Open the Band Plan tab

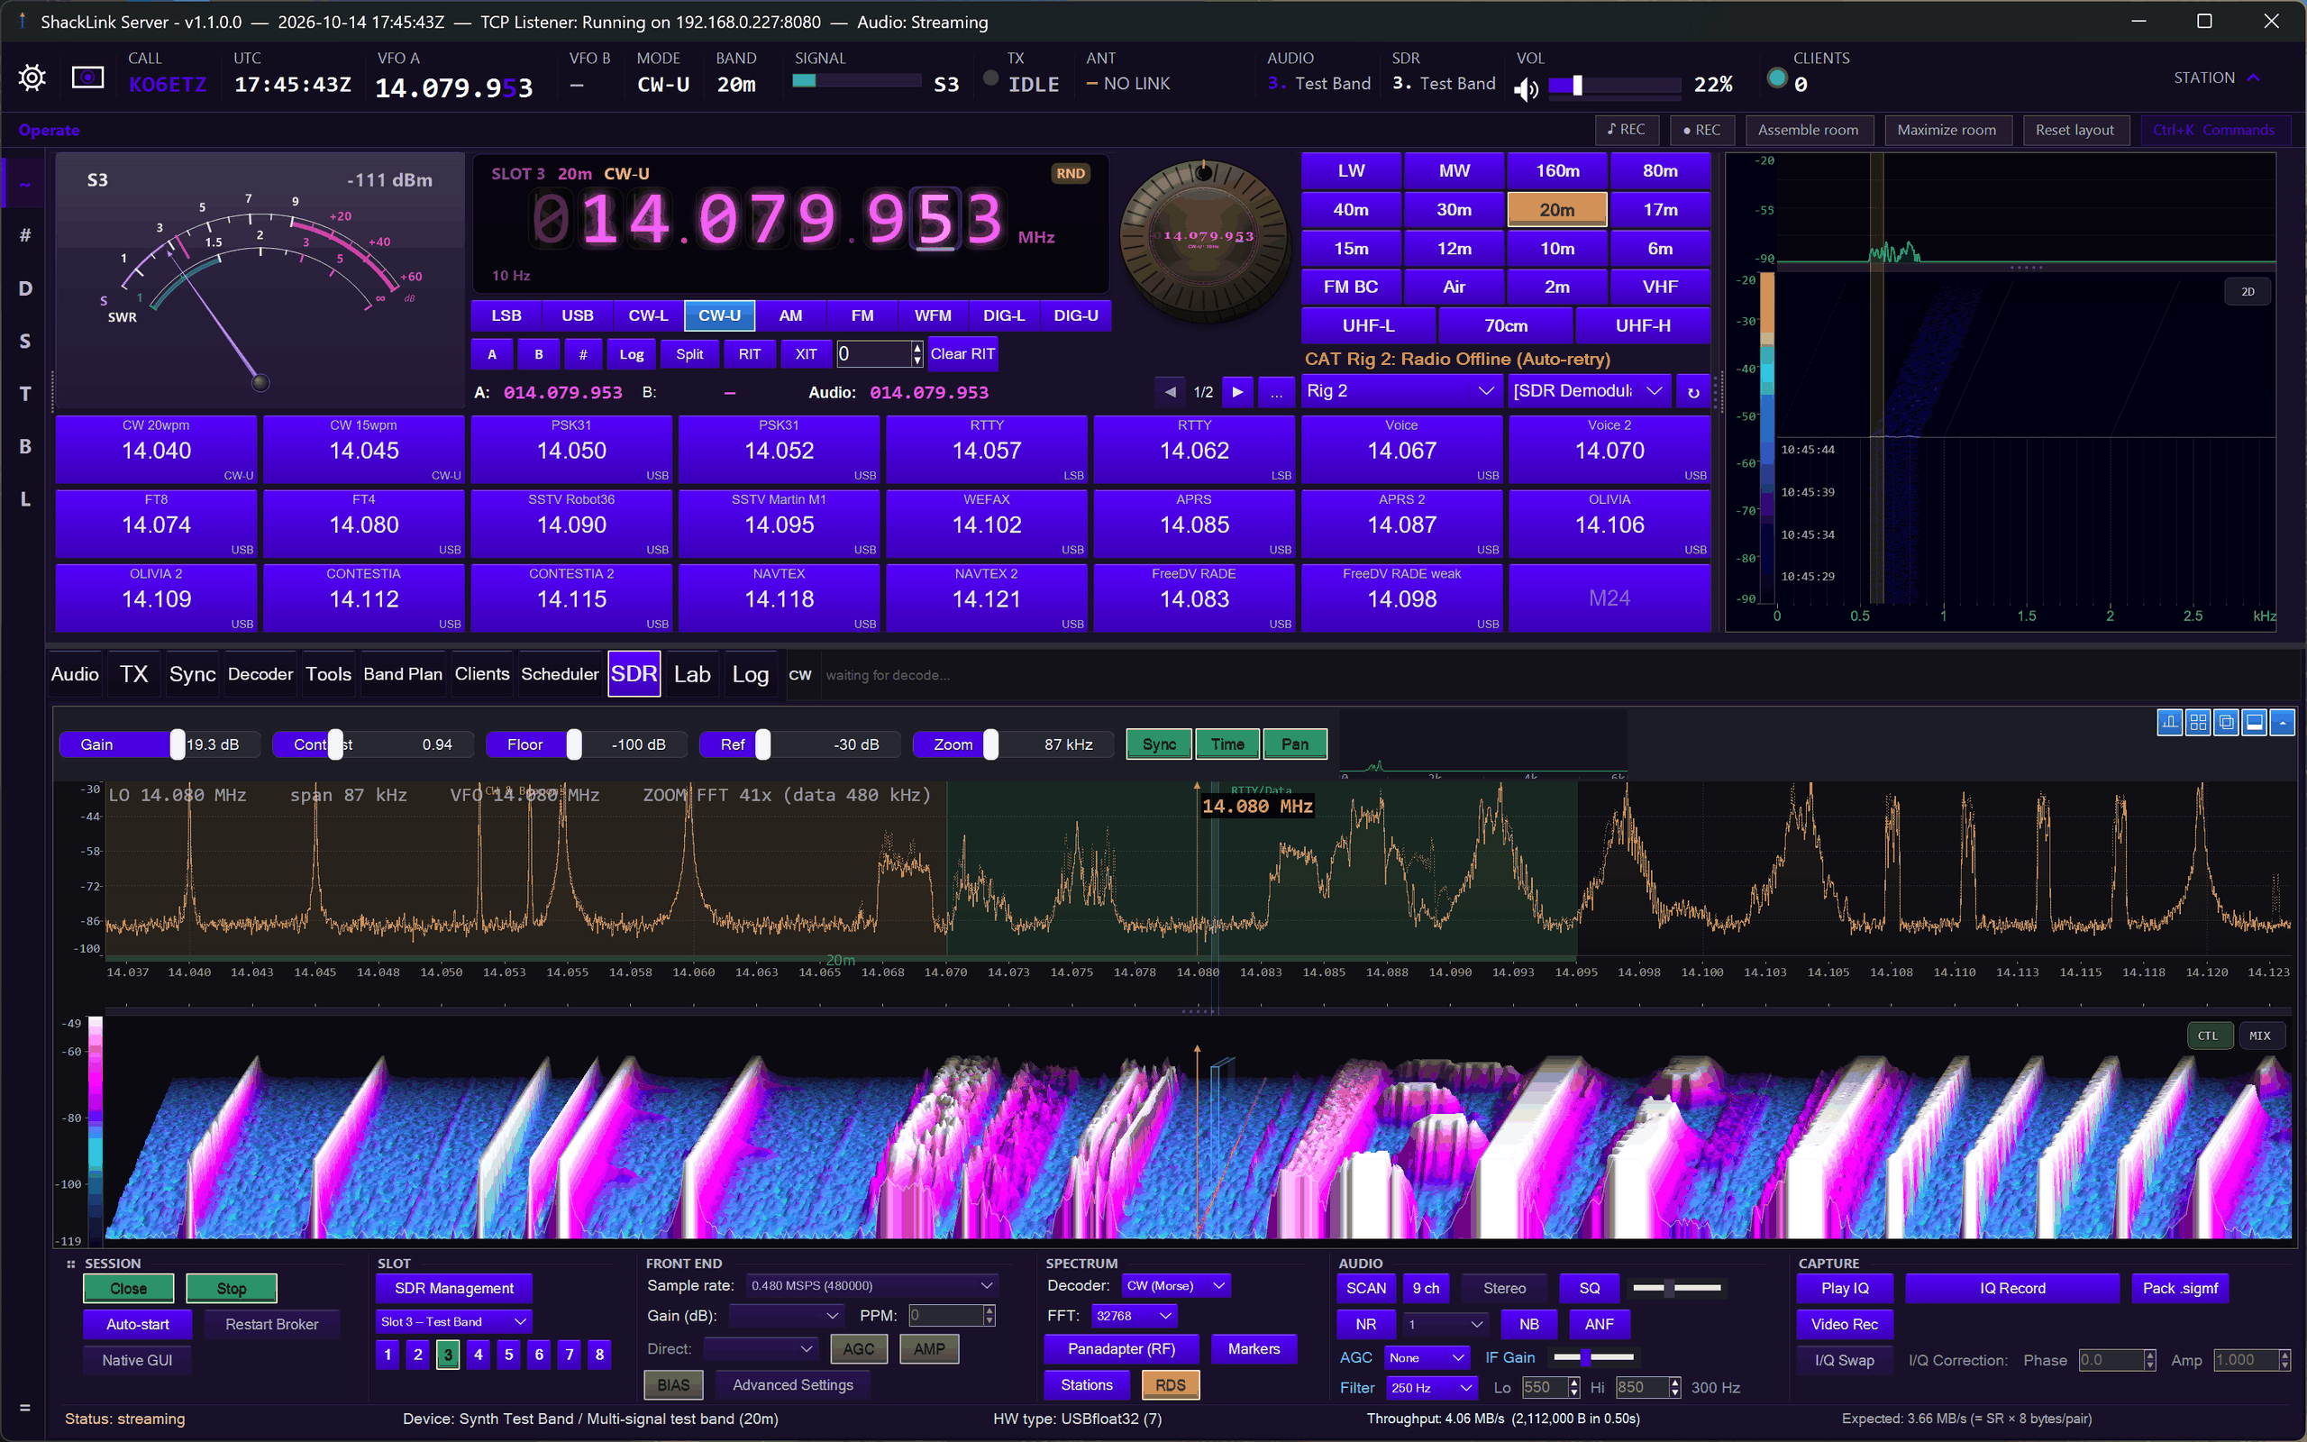coord(402,674)
